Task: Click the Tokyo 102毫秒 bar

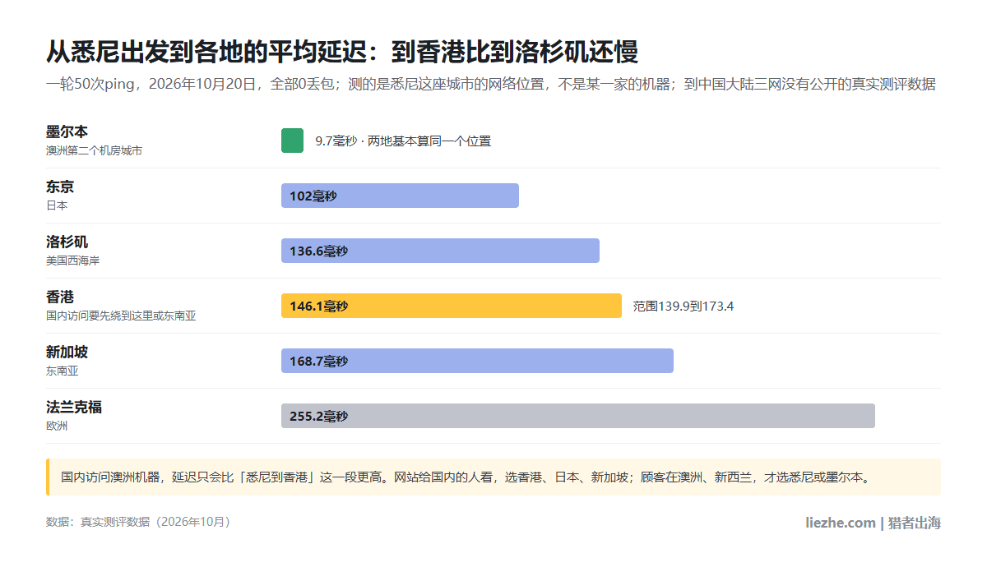Action: 400,196
